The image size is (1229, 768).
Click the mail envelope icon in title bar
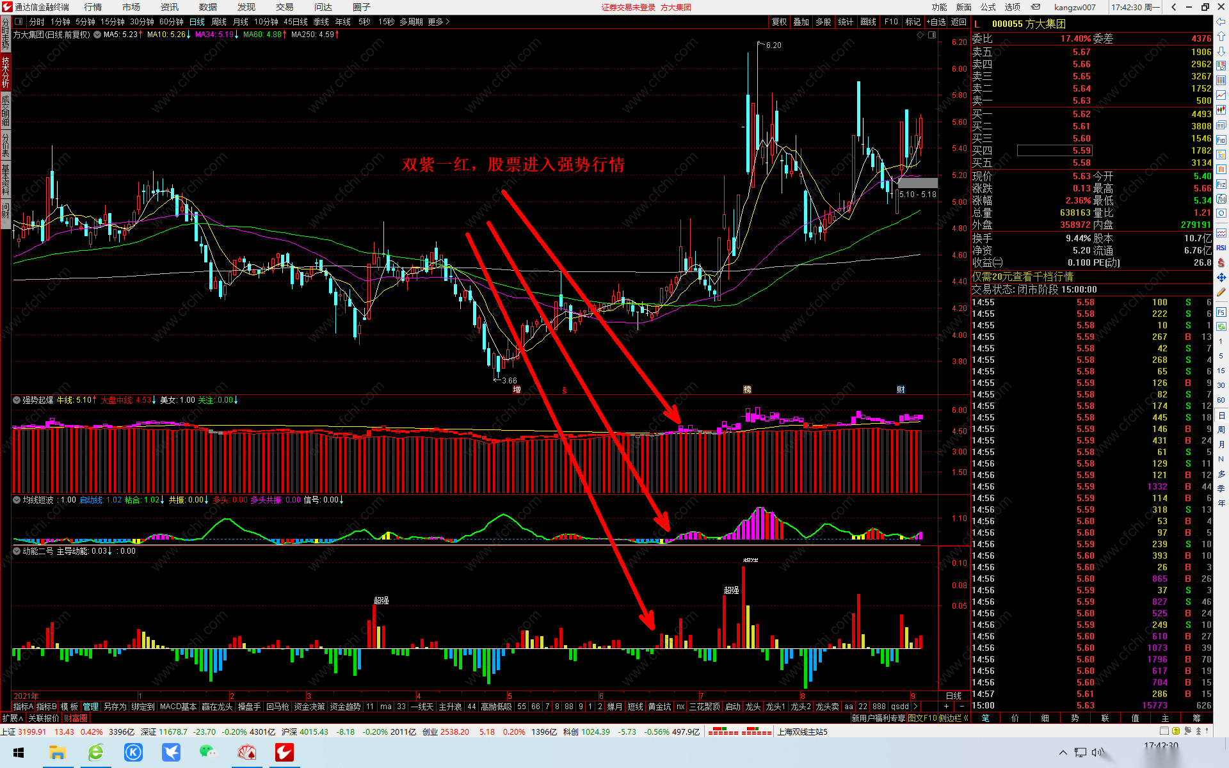(x=1036, y=7)
